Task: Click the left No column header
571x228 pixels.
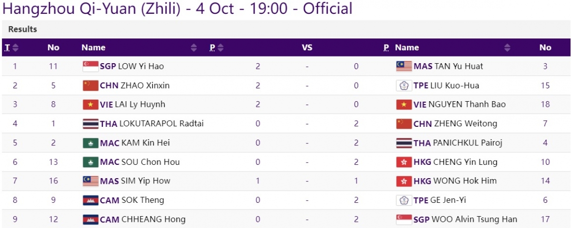Action: (x=53, y=47)
